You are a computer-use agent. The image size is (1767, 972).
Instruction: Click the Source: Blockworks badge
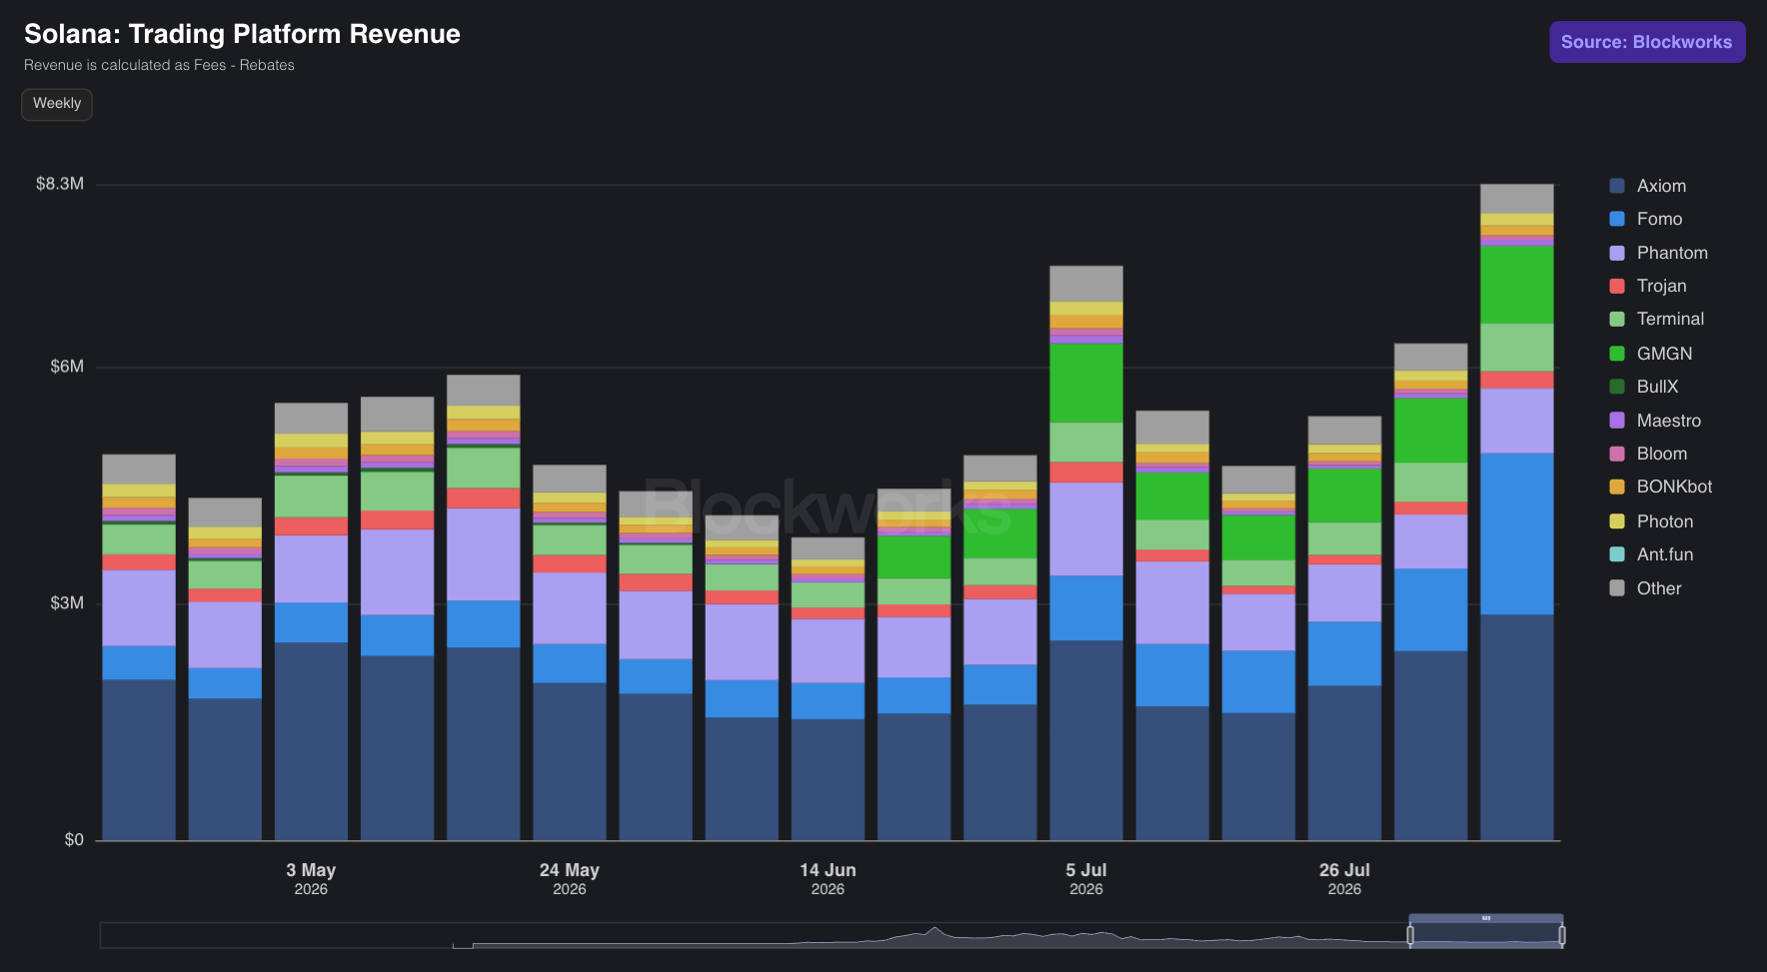1647,42
